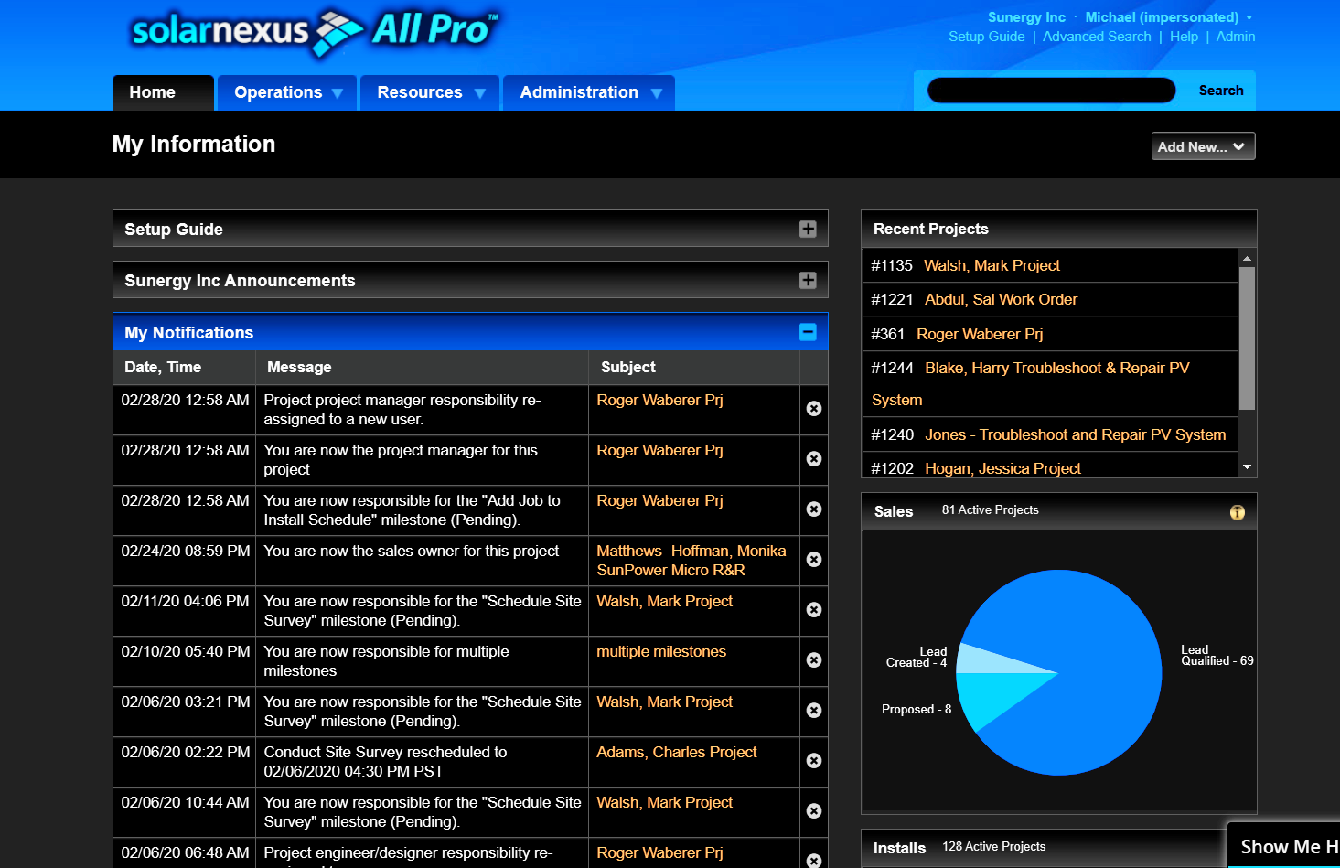This screenshot has height=868, width=1340.
Task: Dismiss the project manager notification
Action: coord(813,459)
